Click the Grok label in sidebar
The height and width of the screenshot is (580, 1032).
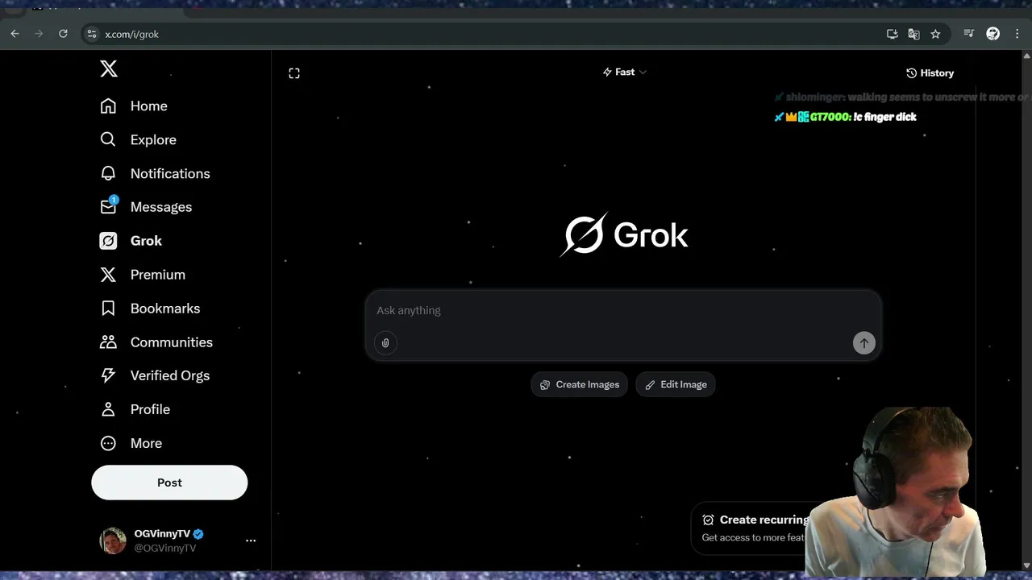(x=146, y=241)
